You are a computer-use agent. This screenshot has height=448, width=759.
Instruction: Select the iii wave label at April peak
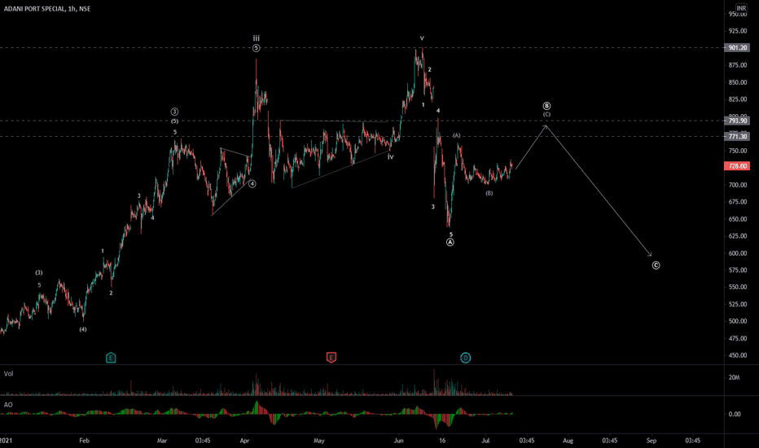256,38
